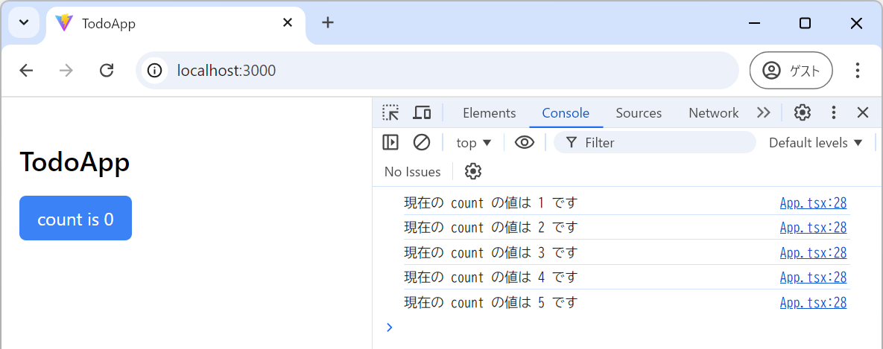Click the site information icon in address bar

pyautogui.click(x=155, y=71)
